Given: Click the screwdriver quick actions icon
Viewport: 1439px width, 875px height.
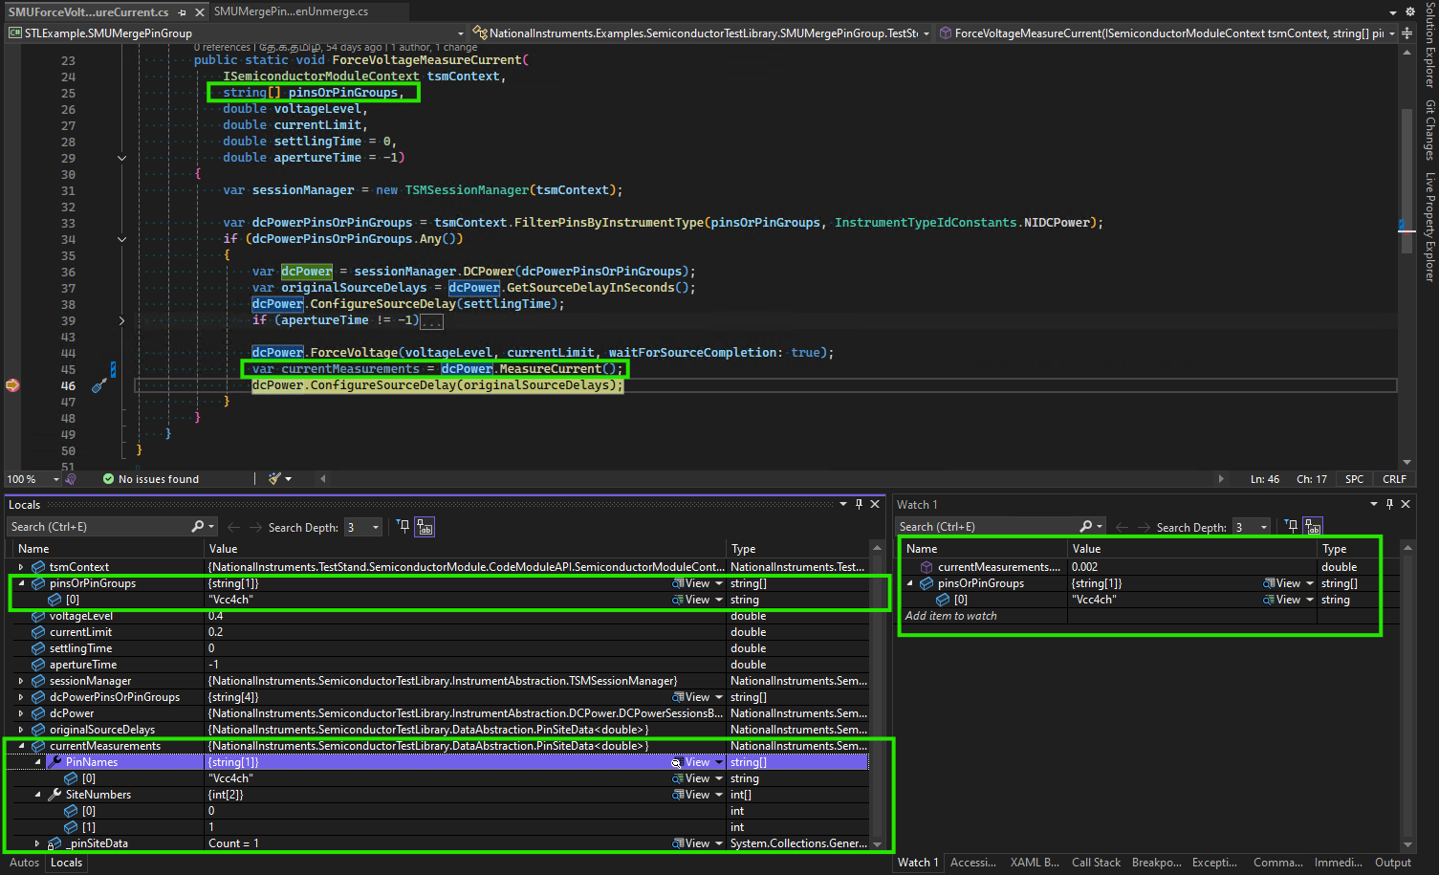Looking at the screenshot, I should 98,386.
